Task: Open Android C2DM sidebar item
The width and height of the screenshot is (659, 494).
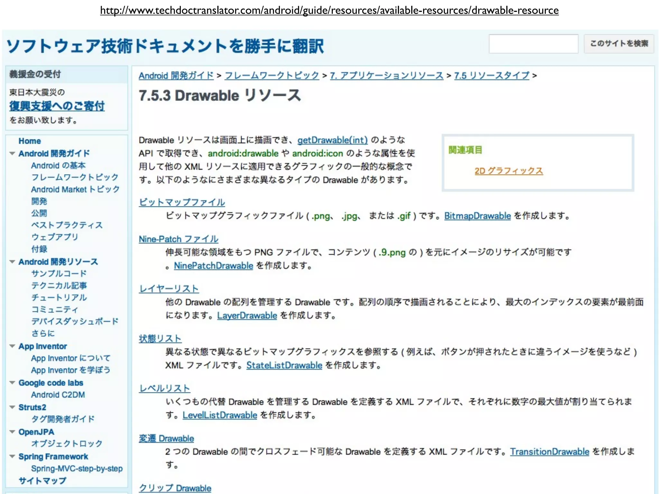Action: pos(58,395)
